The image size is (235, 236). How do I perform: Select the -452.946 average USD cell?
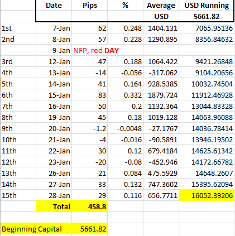[161, 162]
